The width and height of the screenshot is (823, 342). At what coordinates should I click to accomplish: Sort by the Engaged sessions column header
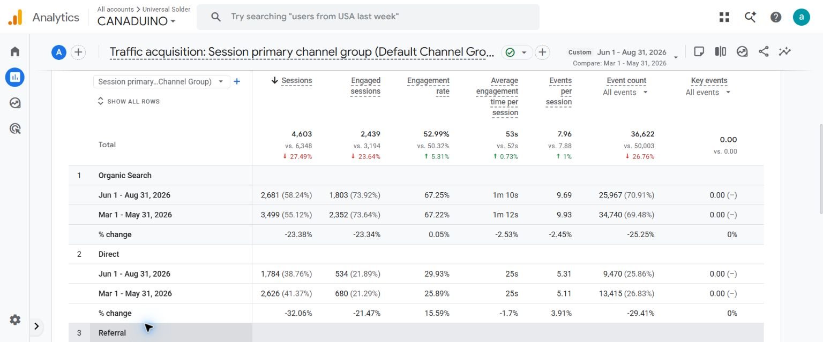(365, 86)
